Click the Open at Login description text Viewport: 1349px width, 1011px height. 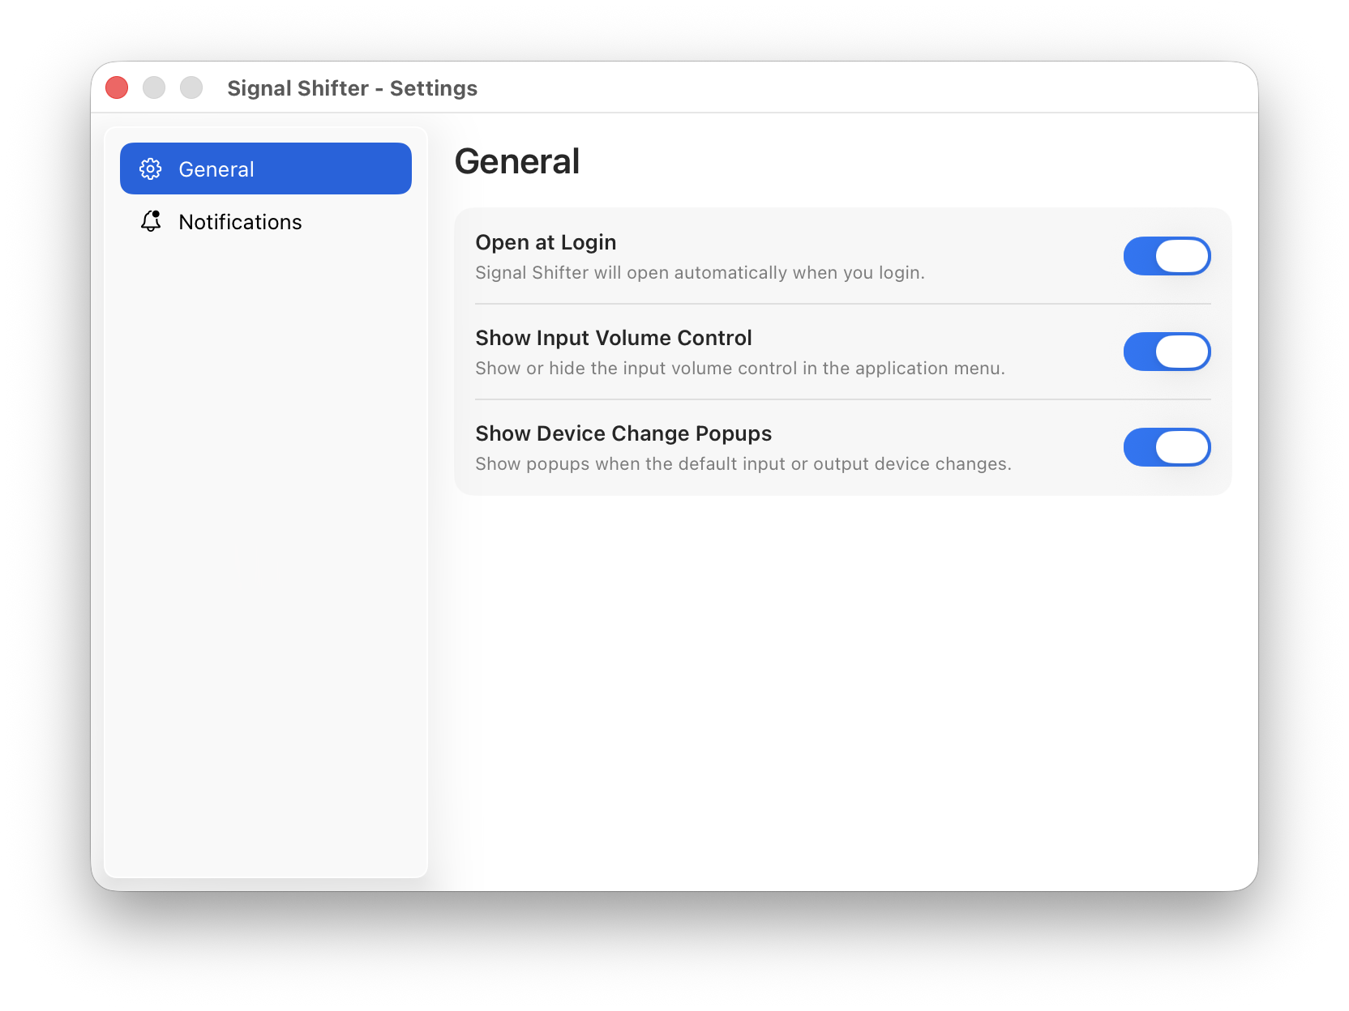coord(700,273)
